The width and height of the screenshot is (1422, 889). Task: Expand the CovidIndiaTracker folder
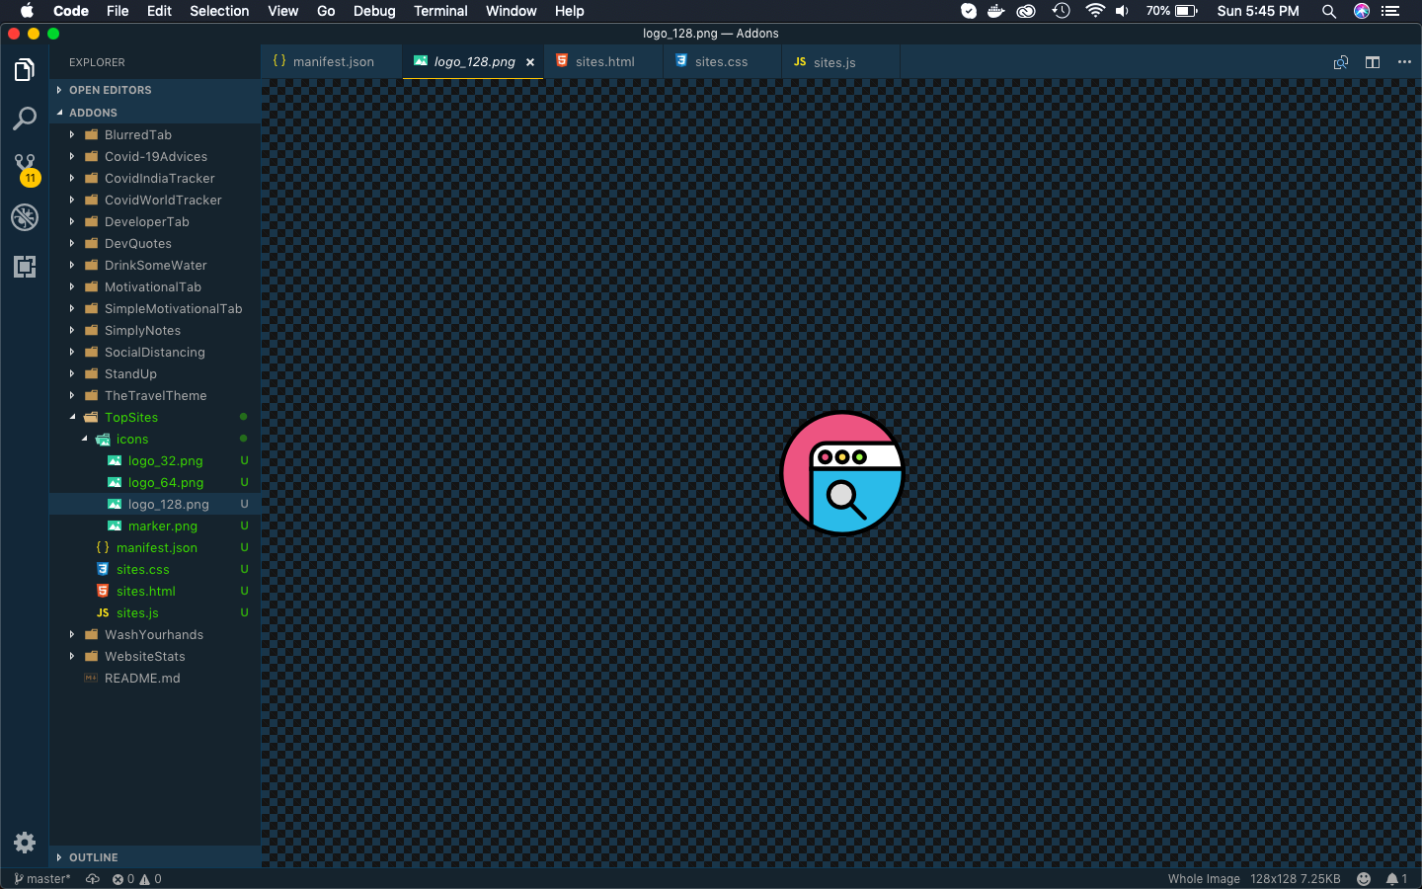[x=155, y=179]
